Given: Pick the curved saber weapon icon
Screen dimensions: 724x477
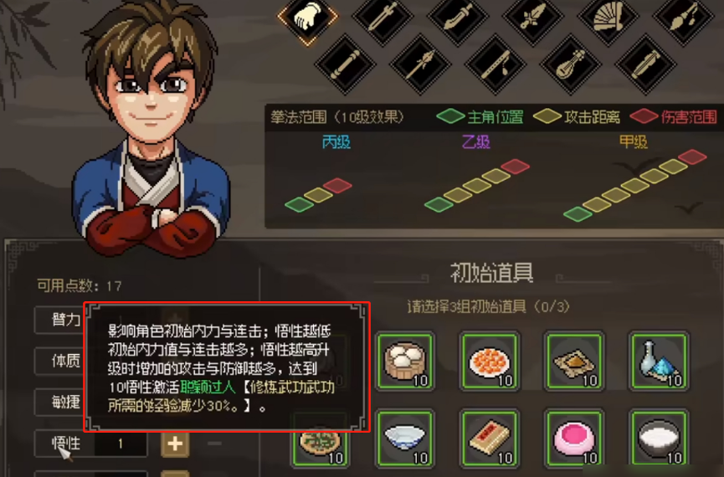Looking at the screenshot, I should pos(458,18).
